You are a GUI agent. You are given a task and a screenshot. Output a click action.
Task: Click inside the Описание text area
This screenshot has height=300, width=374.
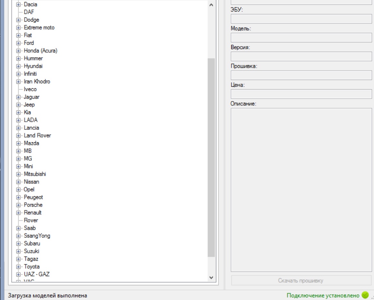click(301, 190)
